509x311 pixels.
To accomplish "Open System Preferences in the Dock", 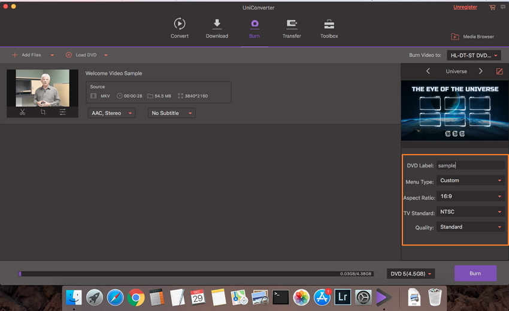I will coord(363,297).
